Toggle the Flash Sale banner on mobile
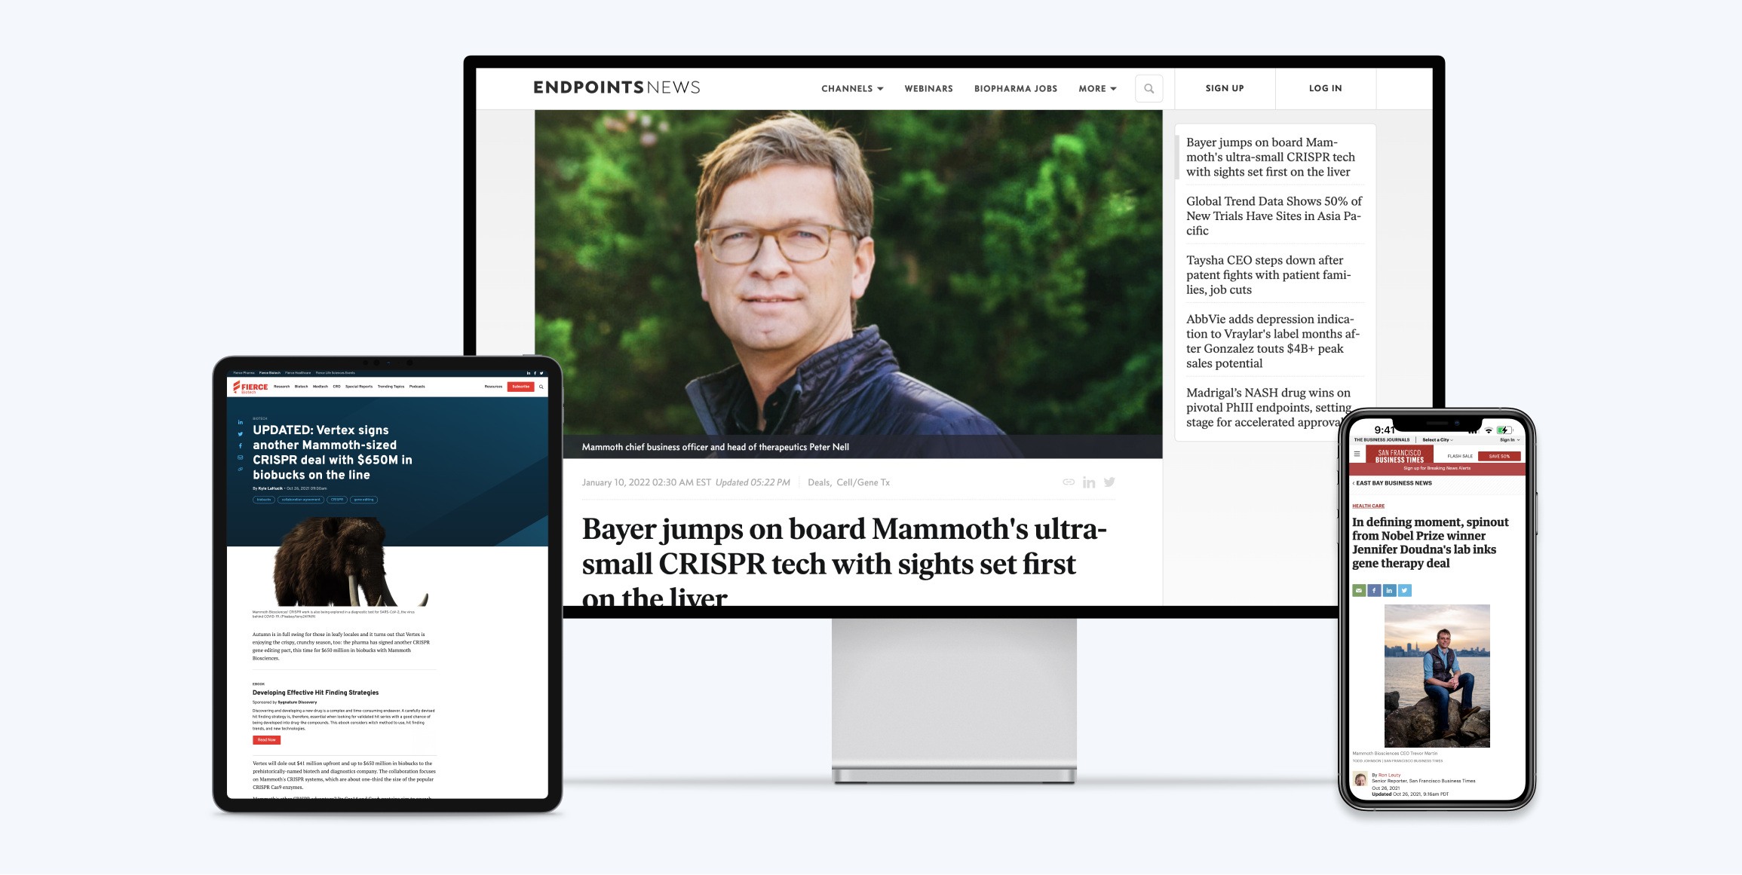Screen dimensions: 1742x875 tap(1466, 457)
